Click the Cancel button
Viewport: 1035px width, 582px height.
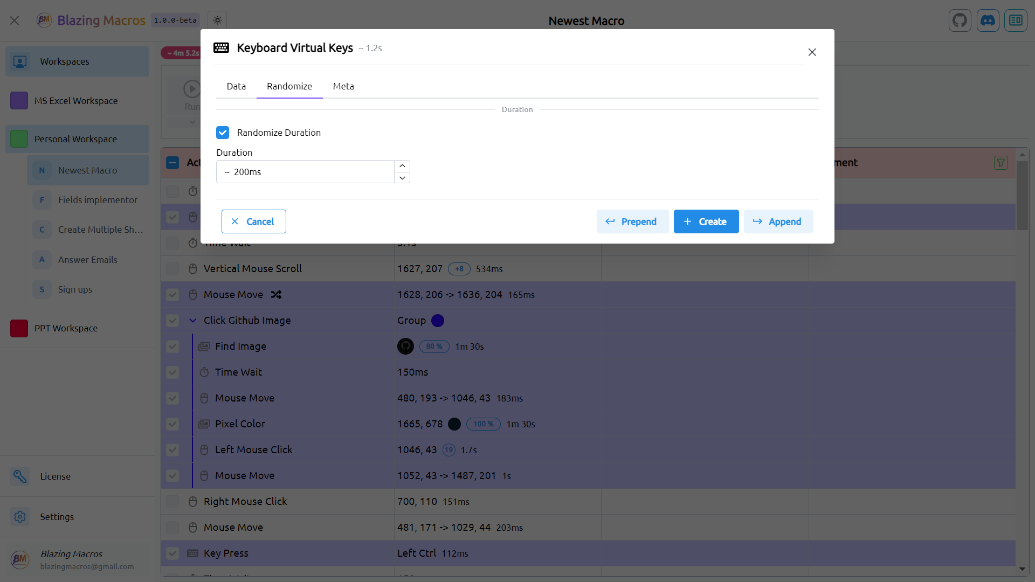tap(254, 221)
